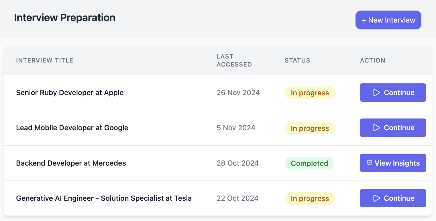Click the Action column header

(373, 60)
